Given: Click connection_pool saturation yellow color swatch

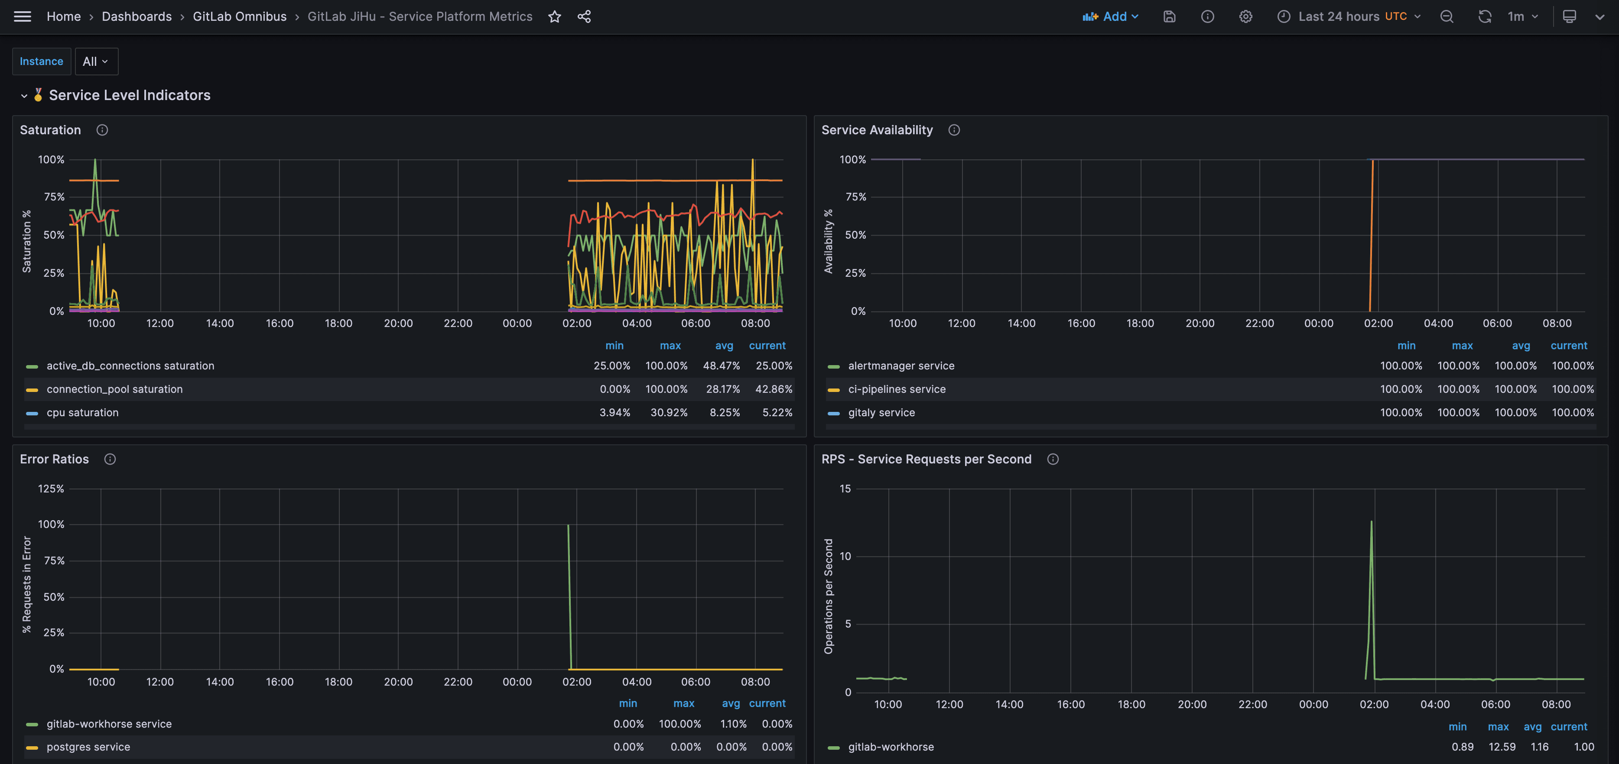Looking at the screenshot, I should pos(32,390).
